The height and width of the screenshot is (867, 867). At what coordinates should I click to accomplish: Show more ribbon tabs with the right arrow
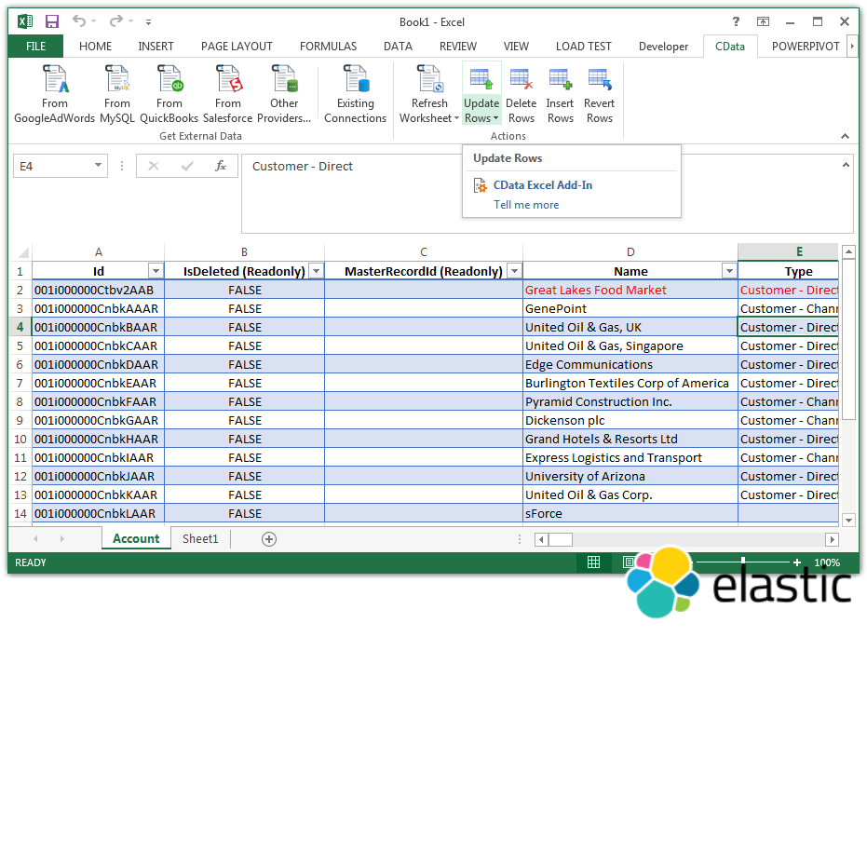(852, 47)
